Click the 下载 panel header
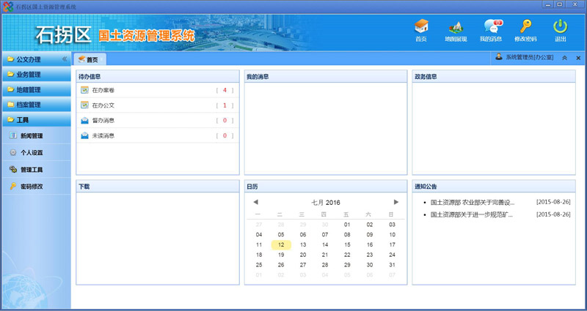The width and height of the screenshot is (587, 311). tap(158, 187)
